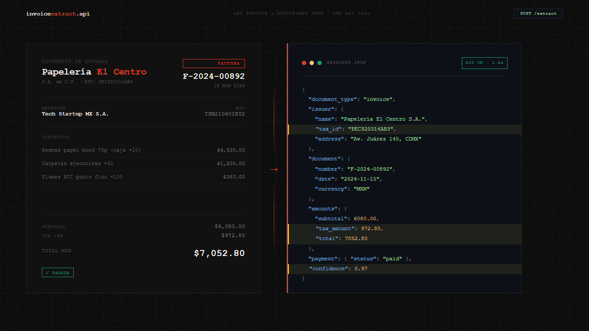The image size is (589, 331).
Task: Click the green traffic-light color dot
Action: [x=319, y=63]
